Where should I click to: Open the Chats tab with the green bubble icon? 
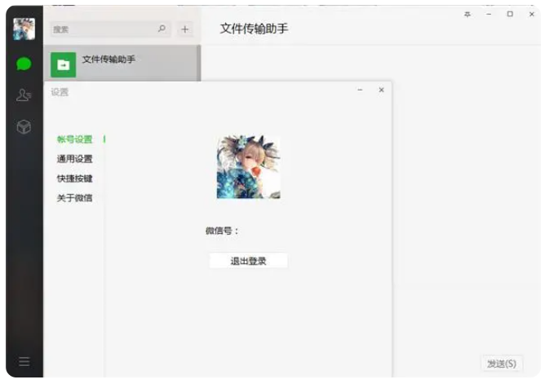pos(24,64)
